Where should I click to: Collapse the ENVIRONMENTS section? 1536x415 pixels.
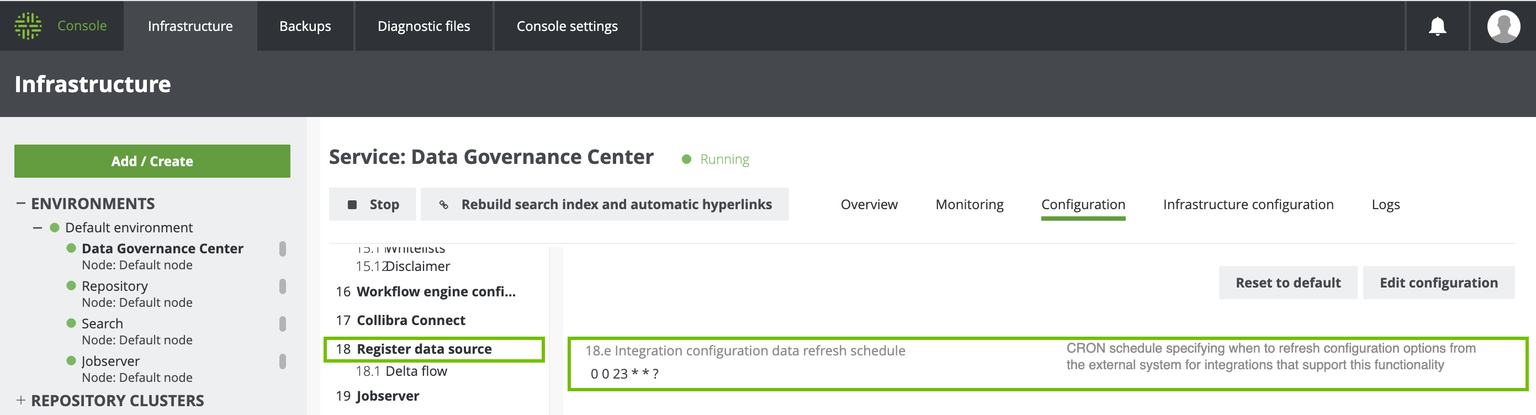click(x=21, y=203)
